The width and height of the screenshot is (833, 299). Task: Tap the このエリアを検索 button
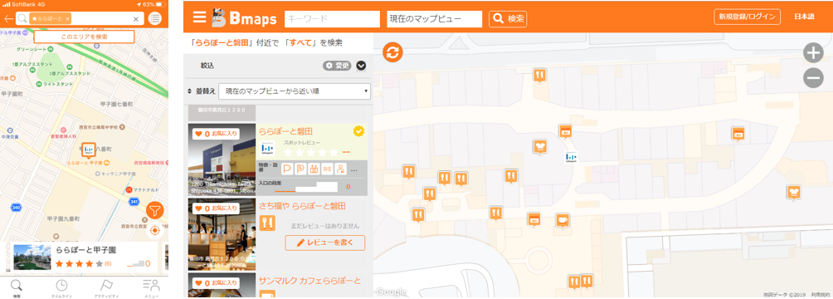pyautogui.click(x=84, y=37)
